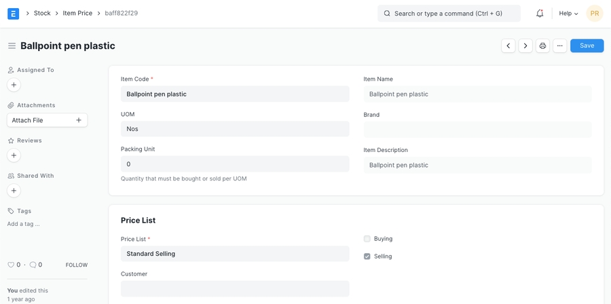Enable the Buying checkbox
The image size is (611, 304).
pos(367,239)
